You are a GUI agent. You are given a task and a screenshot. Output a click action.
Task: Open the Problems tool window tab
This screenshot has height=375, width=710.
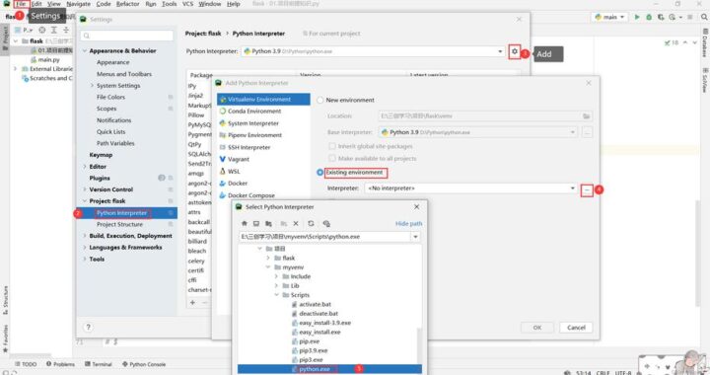(x=61, y=364)
